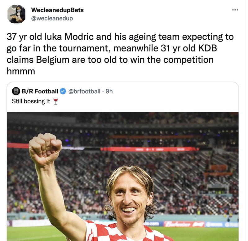Screen dimensions: 248x241
Task: Click the B/R Football logo avatar
Action: tap(16, 91)
